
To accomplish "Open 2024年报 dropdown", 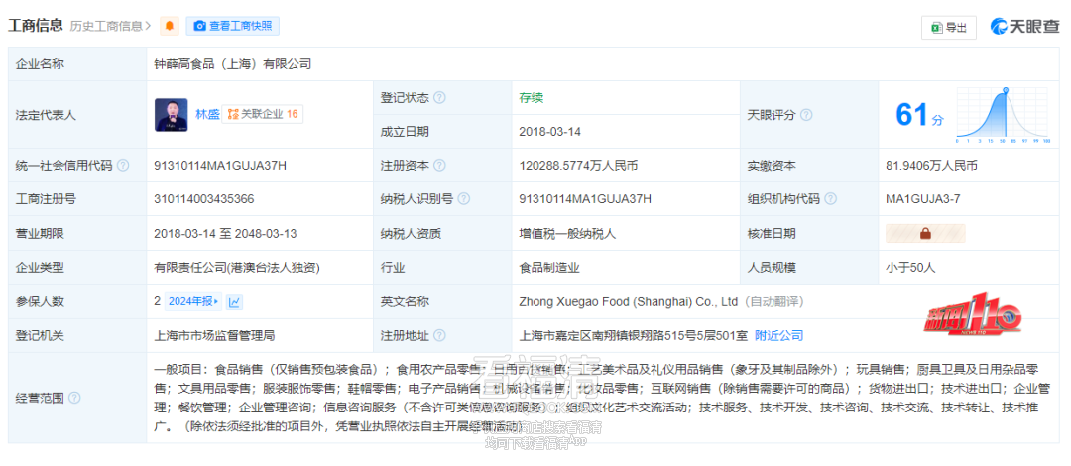I will pyautogui.click(x=194, y=301).
